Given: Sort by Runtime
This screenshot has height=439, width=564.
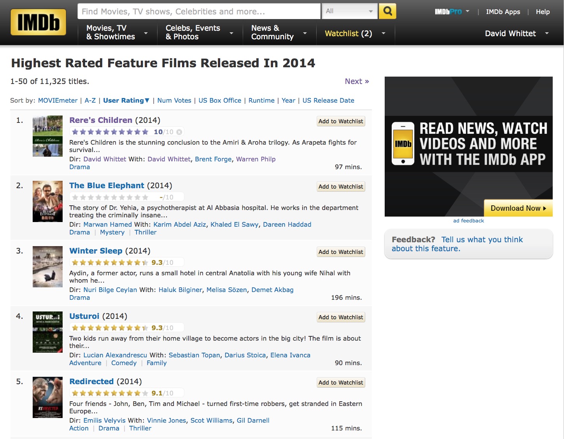Looking at the screenshot, I should [x=261, y=100].
